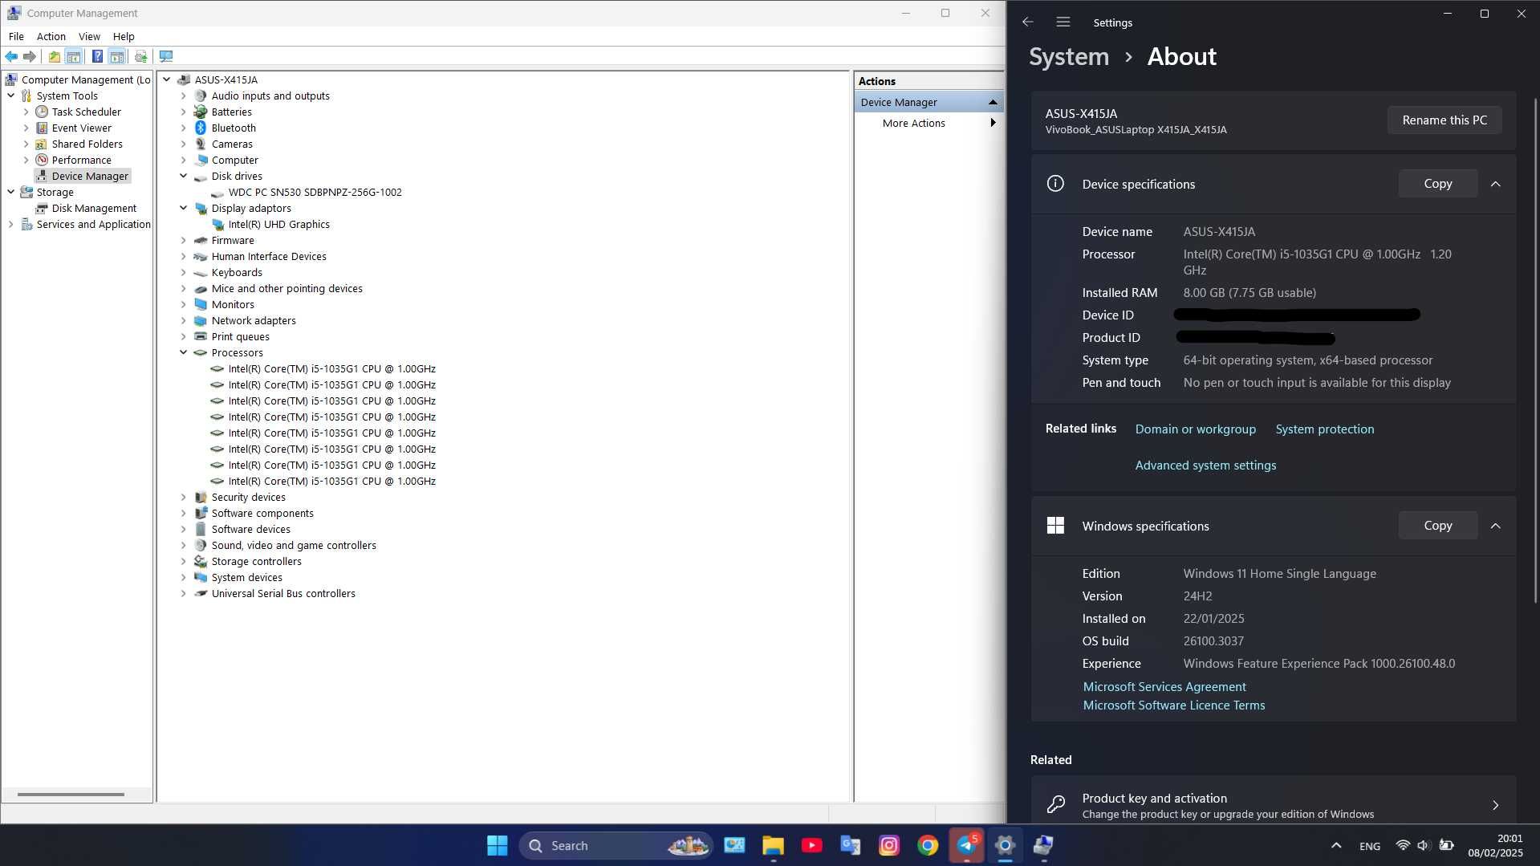Select Performance in the console tree
The image size is (1540, 866).
82,160
